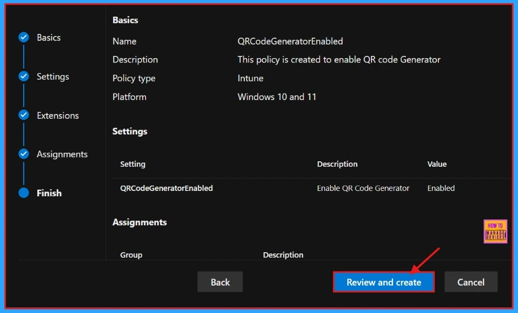Click the policy name value QRCodeGeneratorEnabled
This screenshot has height=313, width=518.
click(x=290, y=41)
